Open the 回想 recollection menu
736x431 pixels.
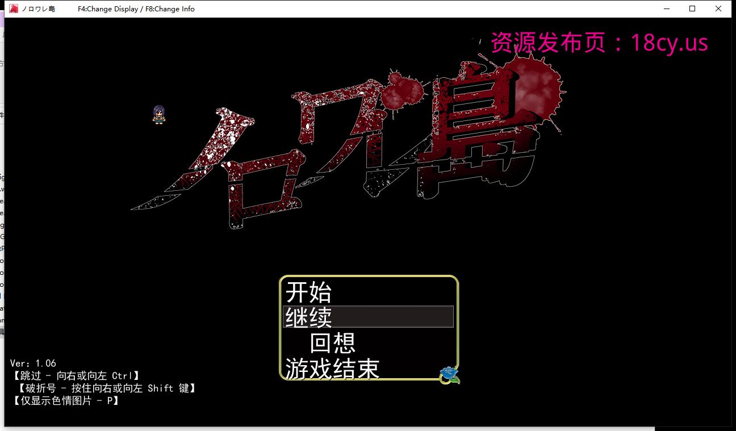[x=333, y=343]
